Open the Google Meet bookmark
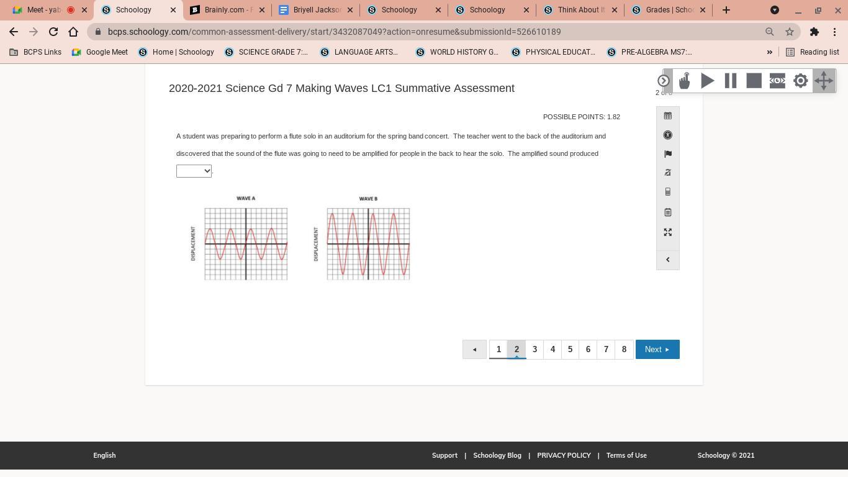The image size is (848, 477). click(100, 52)
